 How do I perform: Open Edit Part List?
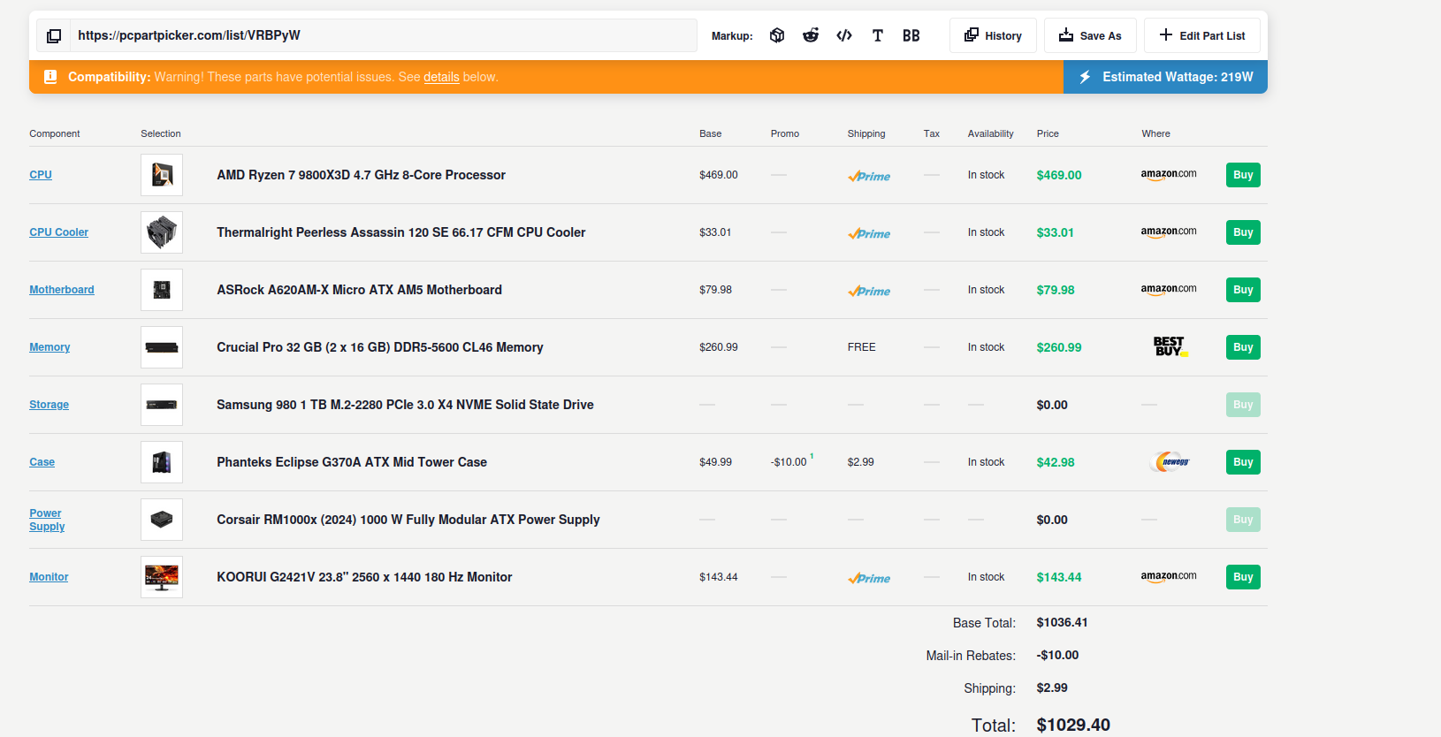point(1202,35)
